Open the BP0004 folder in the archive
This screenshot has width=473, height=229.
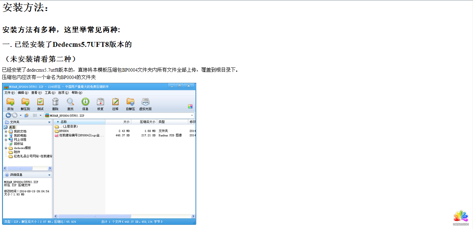point(64,131)
